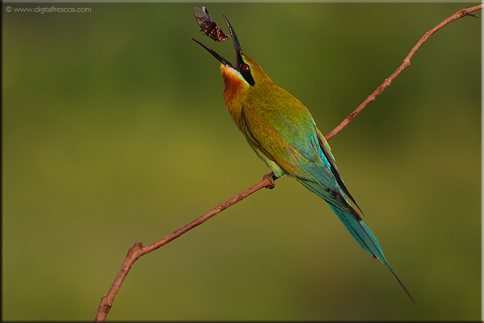
Task: Click the bird's red eye
Action: pos(245,68)
